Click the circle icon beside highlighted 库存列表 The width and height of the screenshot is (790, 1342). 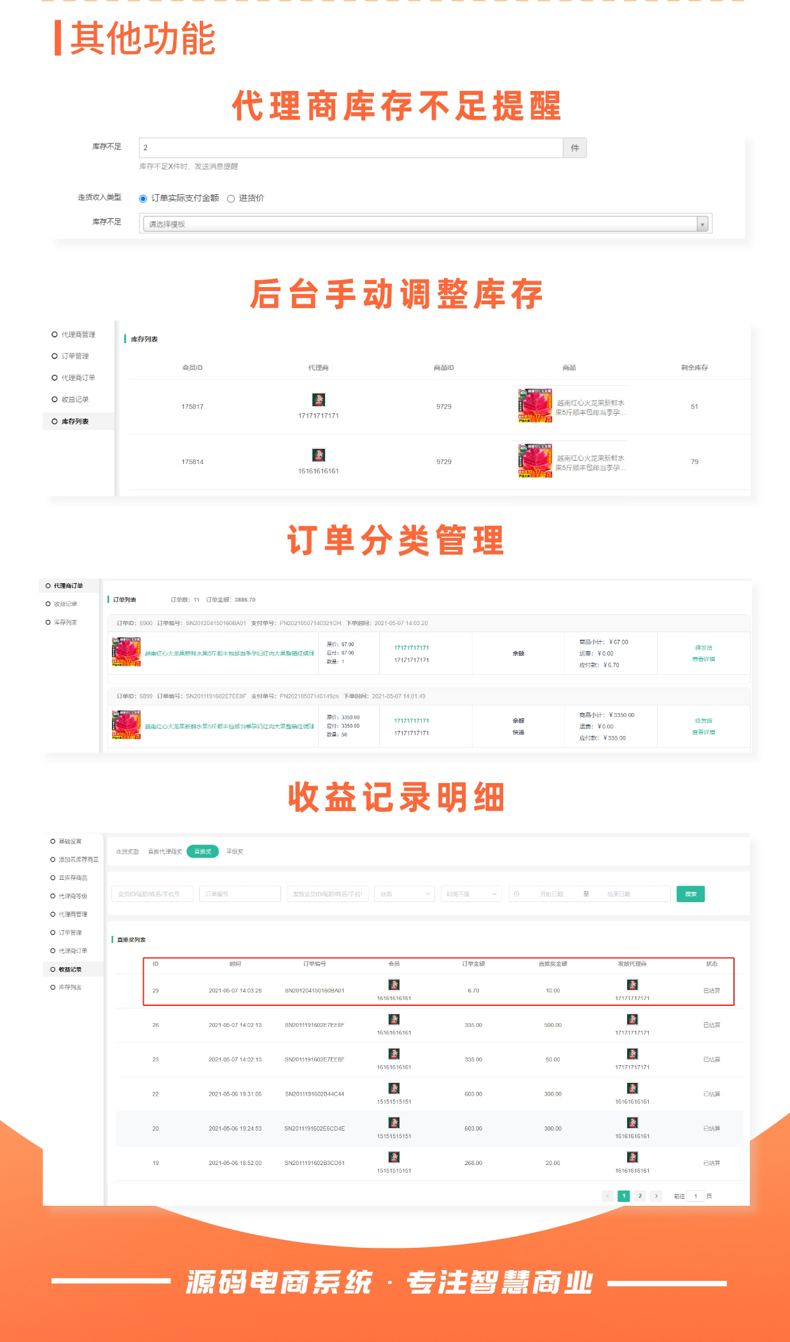pos(55,421)
